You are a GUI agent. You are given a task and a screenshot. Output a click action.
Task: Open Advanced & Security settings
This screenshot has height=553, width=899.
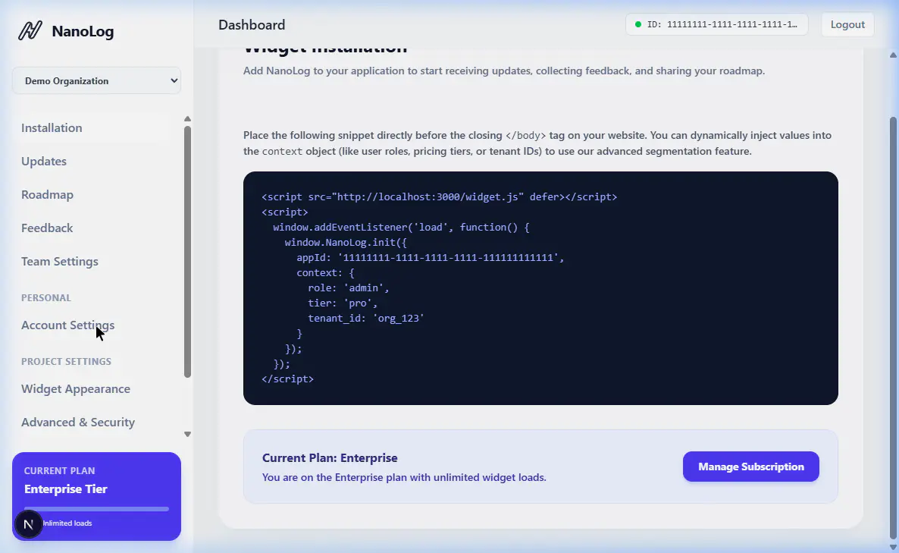coord(78,423)
